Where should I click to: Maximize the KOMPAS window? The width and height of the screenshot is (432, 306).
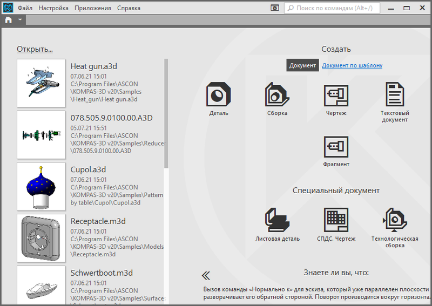click(x=407, y=8)
